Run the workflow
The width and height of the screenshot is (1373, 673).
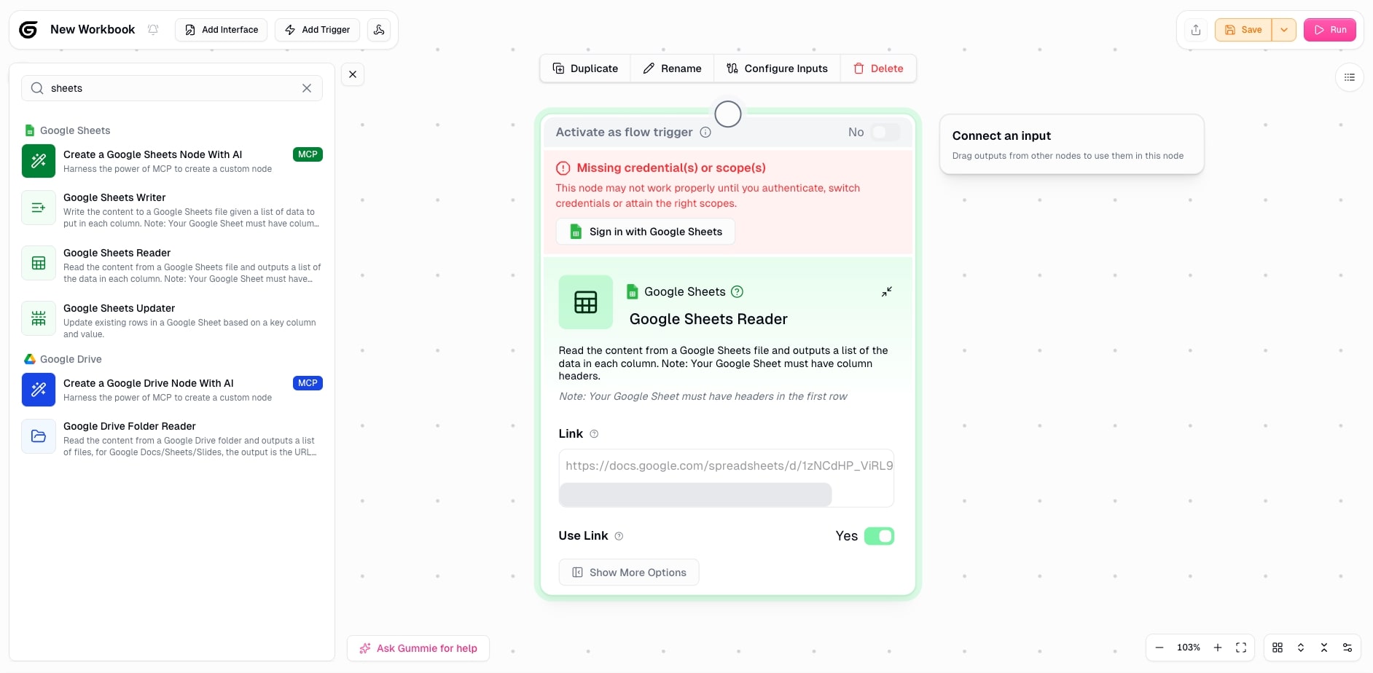click(x=1330, y=30)
